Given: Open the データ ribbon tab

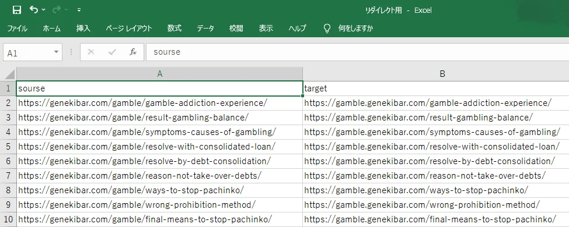Looking at the screenshot, I should (205, 29).
